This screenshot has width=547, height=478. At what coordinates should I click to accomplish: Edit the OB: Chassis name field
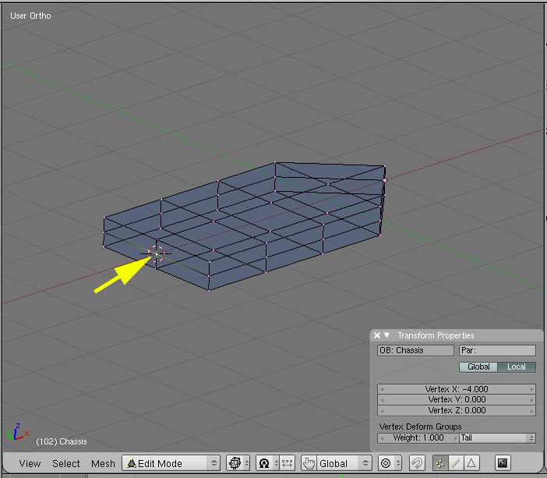[415, 350]
